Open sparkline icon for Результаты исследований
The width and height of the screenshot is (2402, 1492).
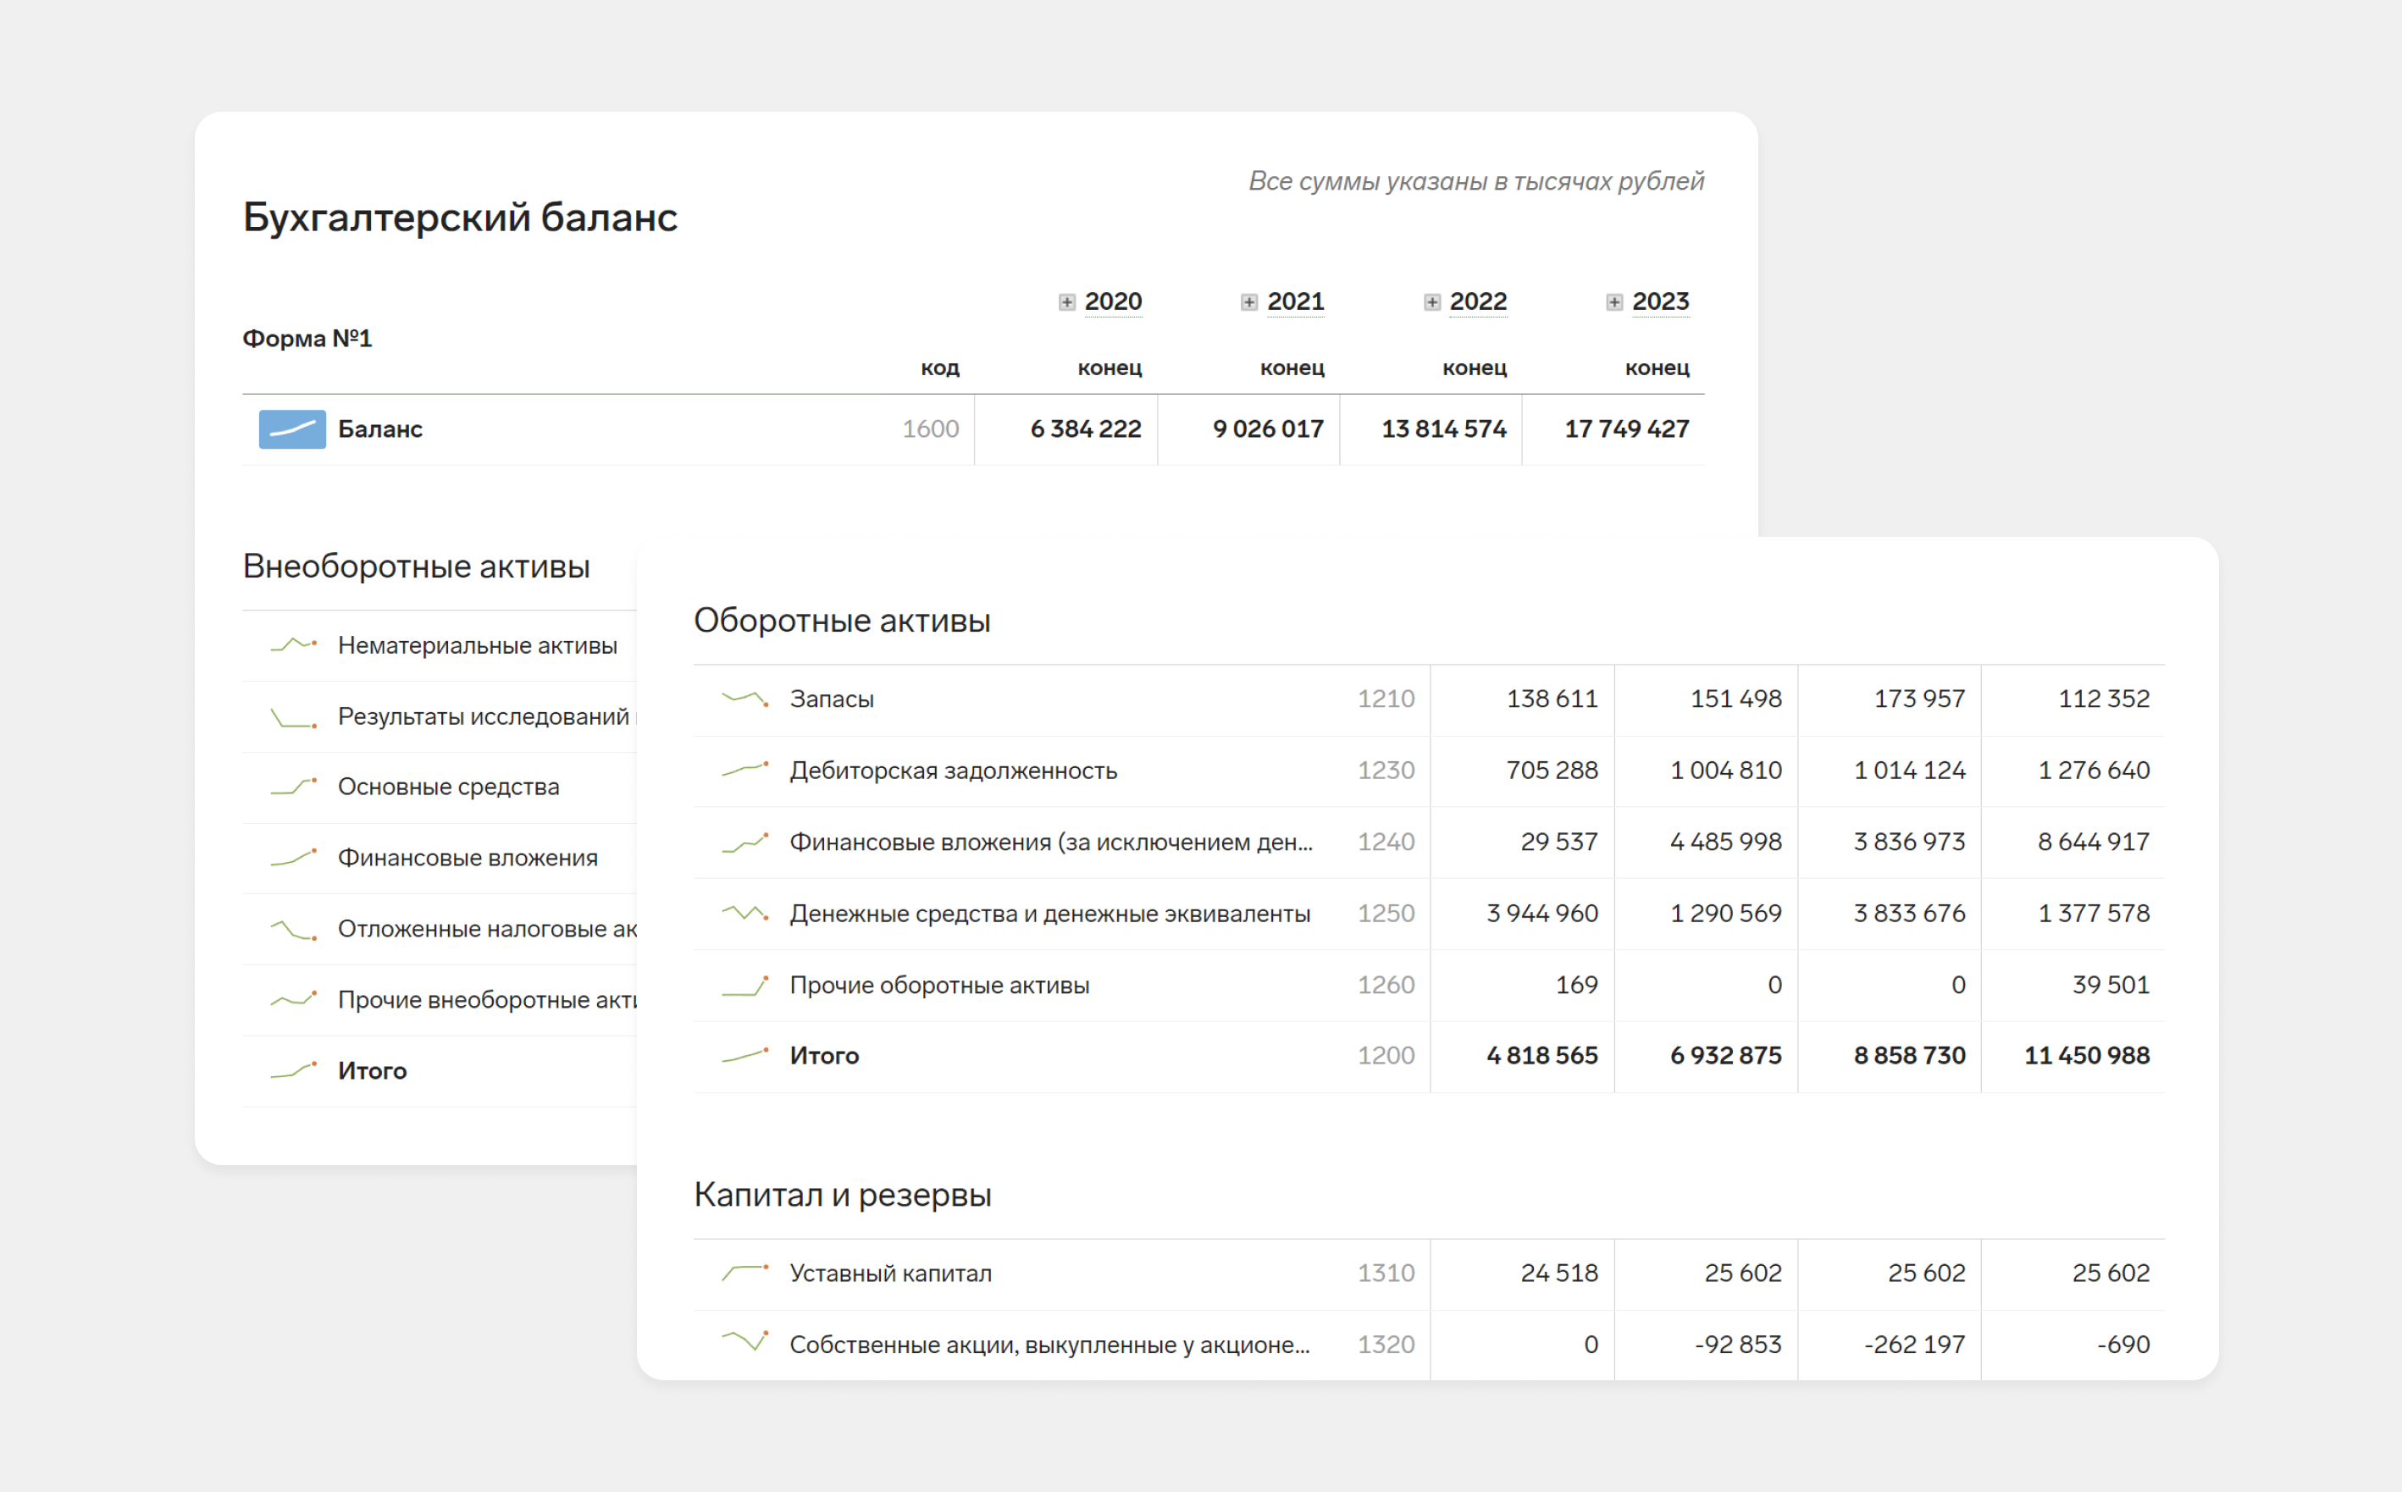293,716
